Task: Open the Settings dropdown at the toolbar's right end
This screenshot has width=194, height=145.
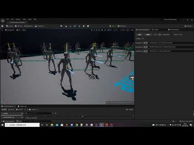Action: pyautogui.click(x=188, y=26)
